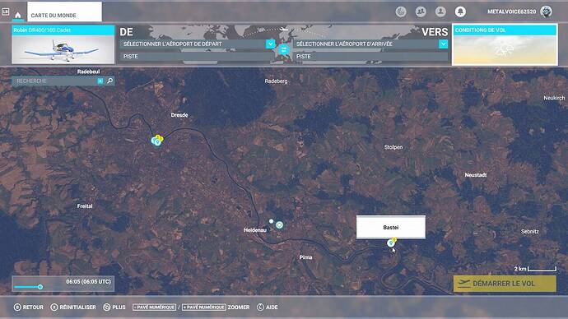Viewport: 568px width, 319px height.
Task: Start flight with DÉMARRER LE VOL
Action: pos(505,284)
